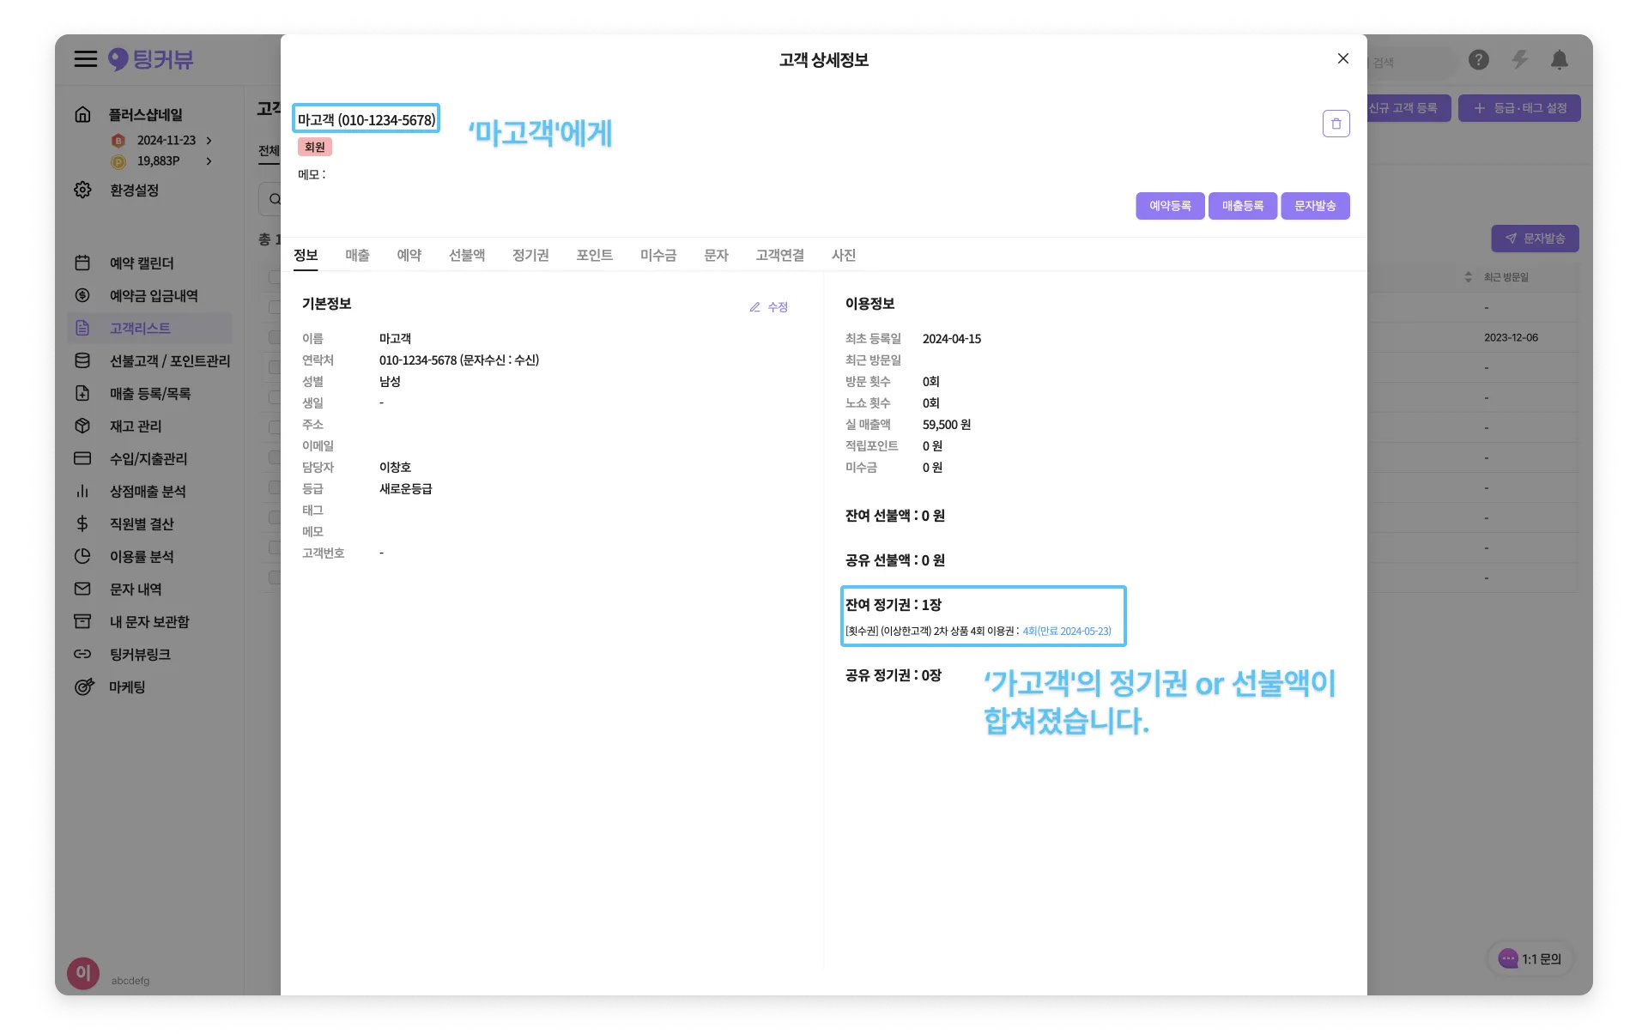Expand the 2024-11-23 date chevron
Viewport: 1648px width, 1034px height.
coord(209,141)
